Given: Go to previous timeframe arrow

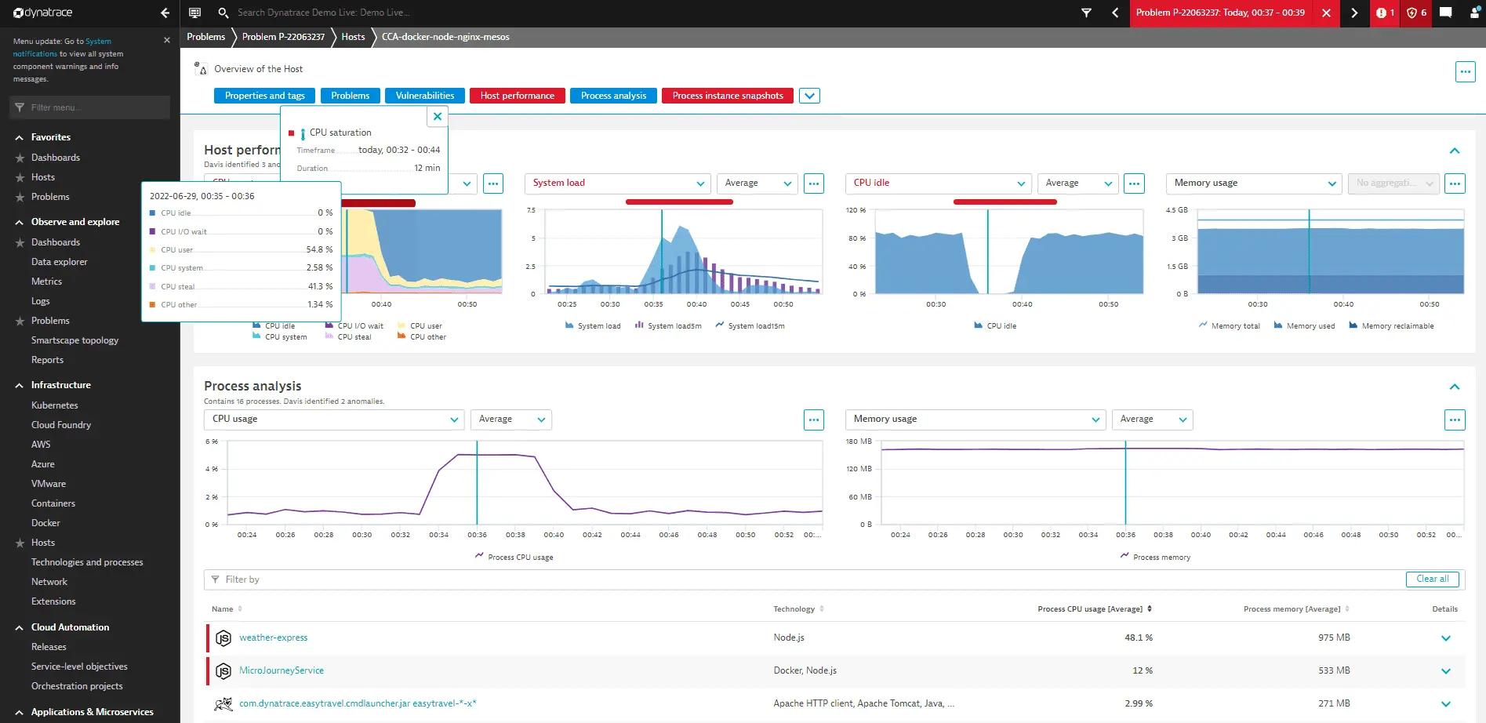Looking at the screenshot, I should tap(1115, 13).
